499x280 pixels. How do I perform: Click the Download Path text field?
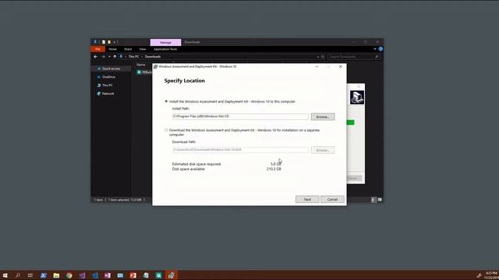pos(240,150)
